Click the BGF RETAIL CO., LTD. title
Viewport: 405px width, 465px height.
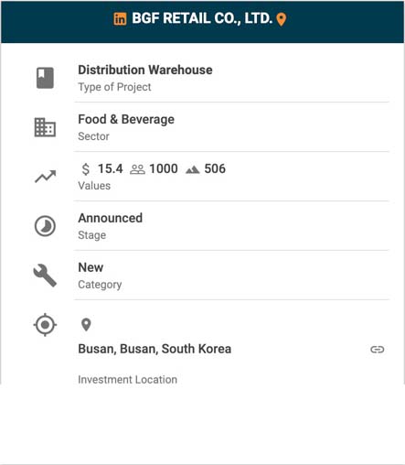click(202, 18)
